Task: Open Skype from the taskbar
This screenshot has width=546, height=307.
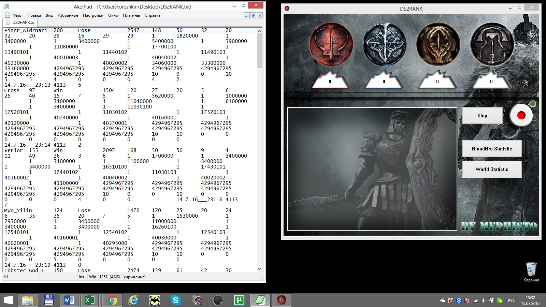Action: coord(175,300)
